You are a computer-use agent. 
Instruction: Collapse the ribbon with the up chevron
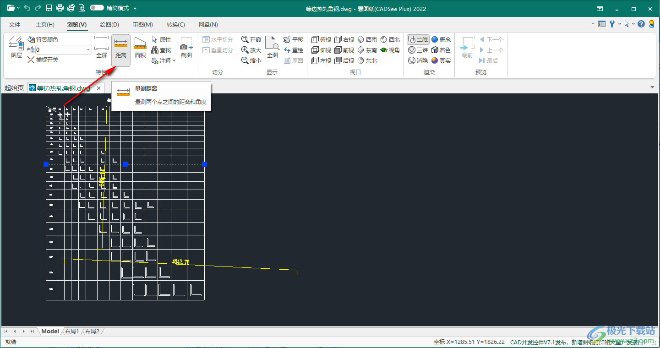point(594,24)
